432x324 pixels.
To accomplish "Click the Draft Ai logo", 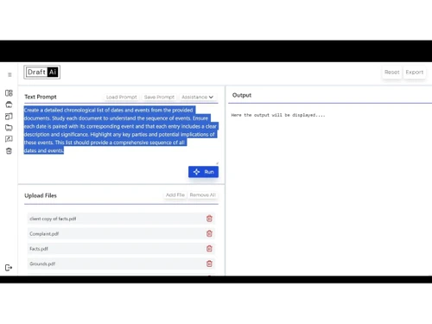I will pos(42,72).
